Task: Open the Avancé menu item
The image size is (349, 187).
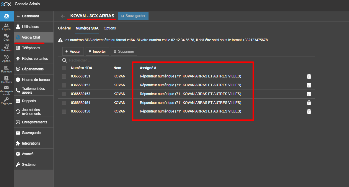Action: pyautogui.click(x=34, y=154)
